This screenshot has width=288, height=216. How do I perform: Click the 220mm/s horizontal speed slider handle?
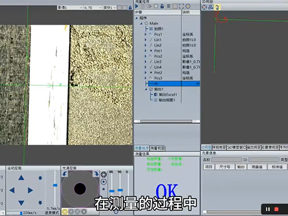point(21,213)
